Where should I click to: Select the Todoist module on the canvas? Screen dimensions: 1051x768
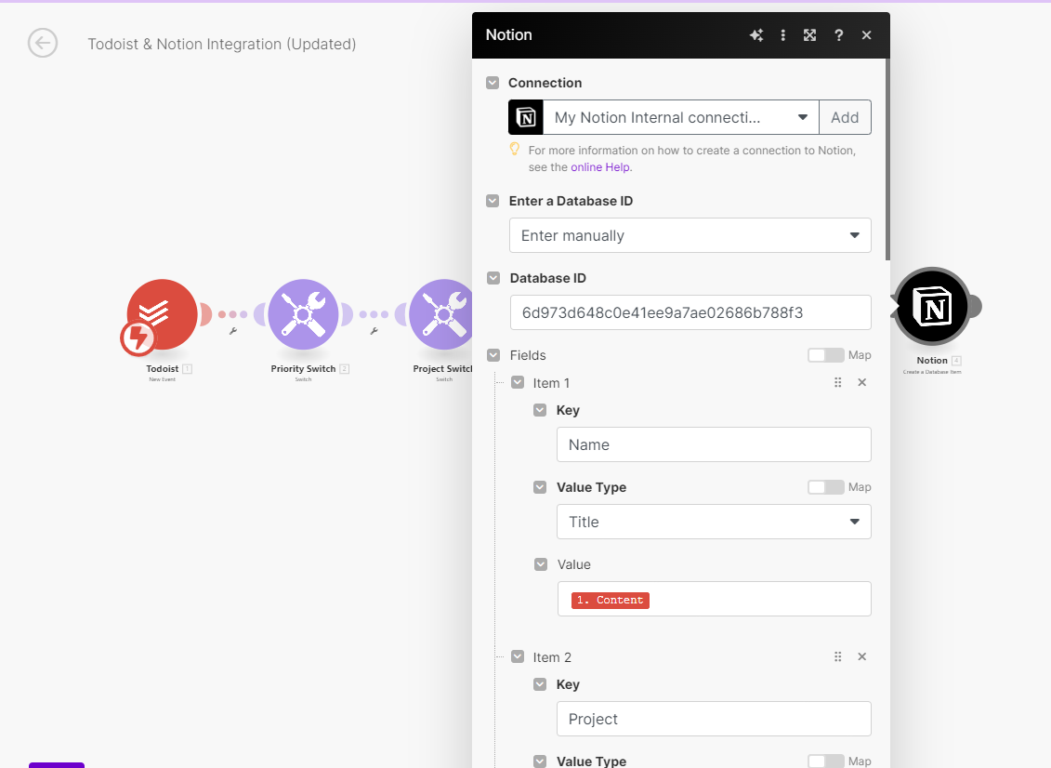click(163, 314)
